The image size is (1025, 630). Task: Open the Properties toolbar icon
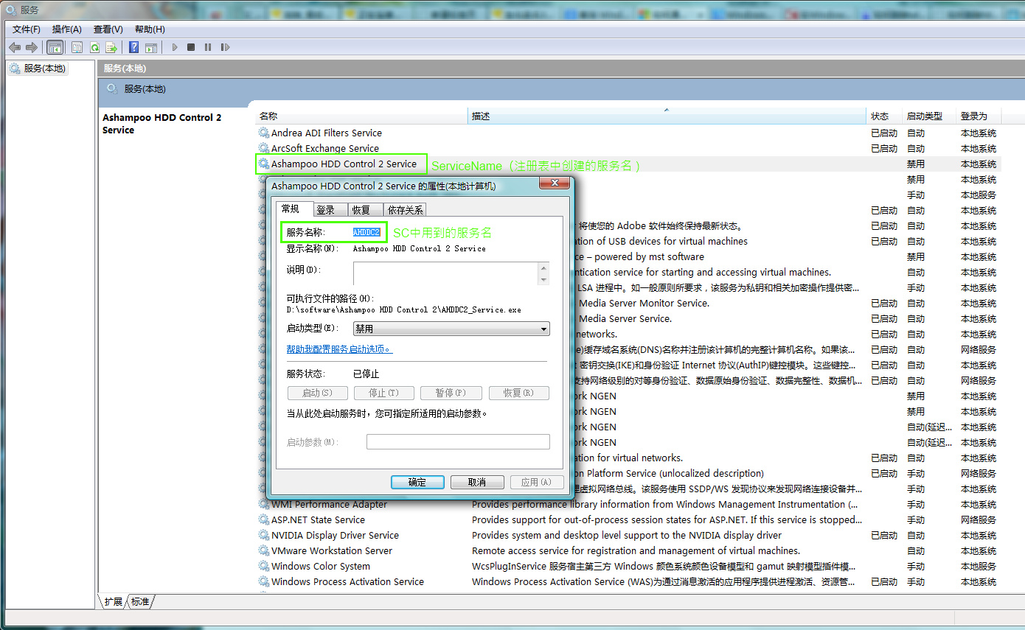(x=77, y=47)
